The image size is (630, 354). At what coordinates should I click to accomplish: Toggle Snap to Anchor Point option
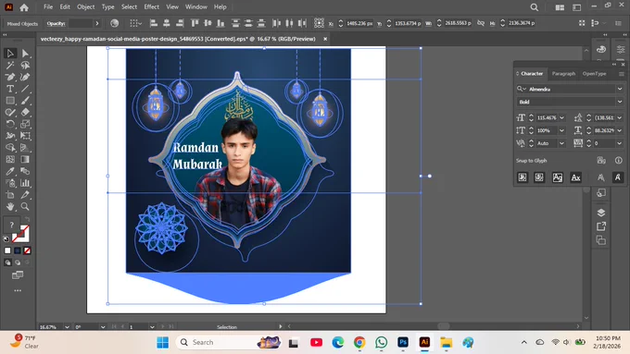618,177
